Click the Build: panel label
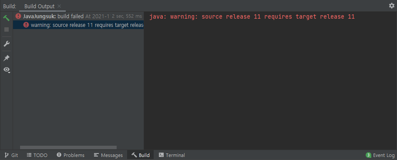 coord(10,7)
